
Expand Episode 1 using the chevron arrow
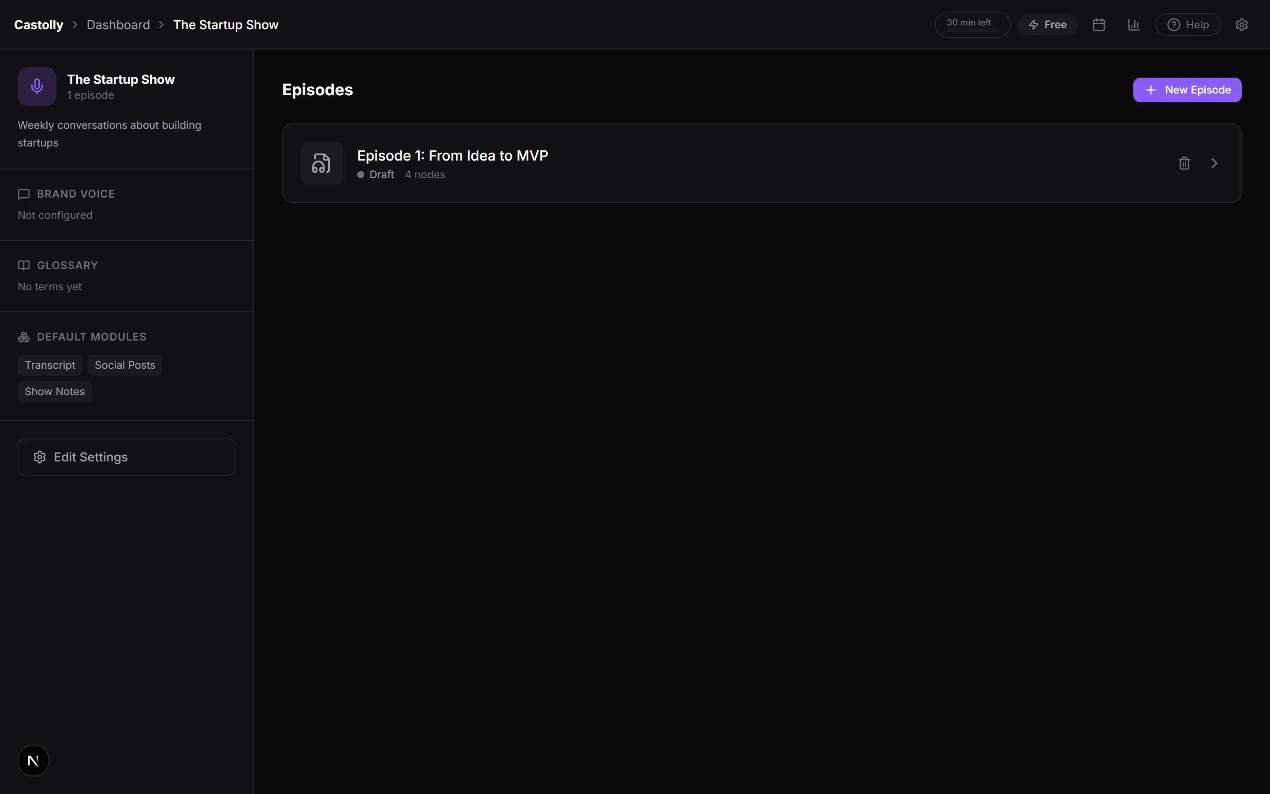(x=1214, y=163)
